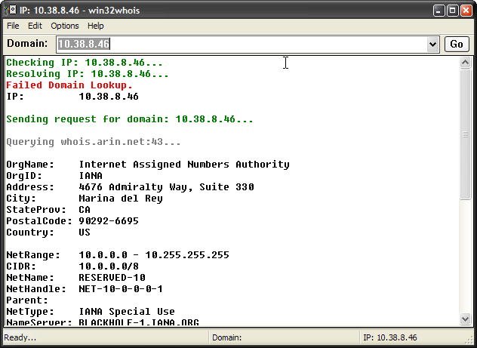This screenshot has height=348, width=477.
Task: Click the 'Ready...' status bar text
Action: [20, 337]
